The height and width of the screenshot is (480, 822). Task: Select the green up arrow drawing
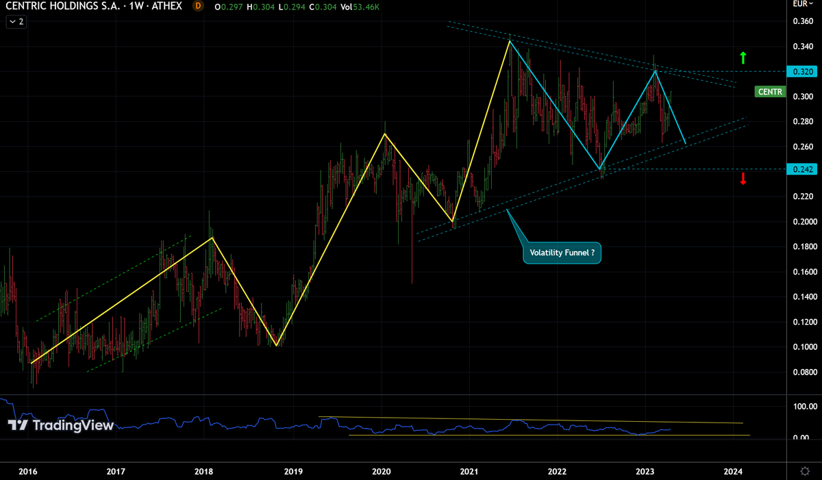(743, 58)
